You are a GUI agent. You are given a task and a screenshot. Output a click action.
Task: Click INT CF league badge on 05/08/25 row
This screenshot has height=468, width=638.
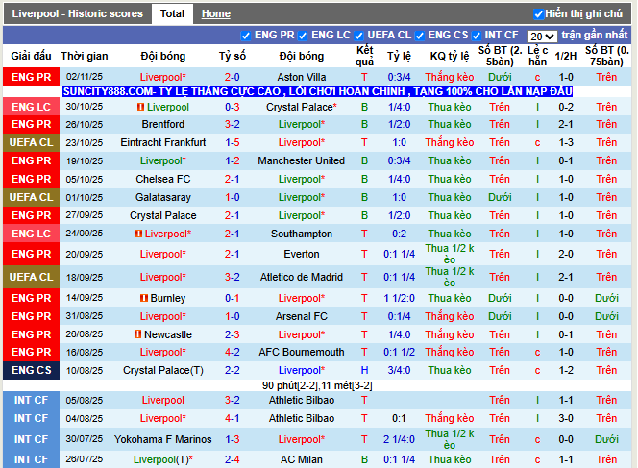tap(32, 400)
